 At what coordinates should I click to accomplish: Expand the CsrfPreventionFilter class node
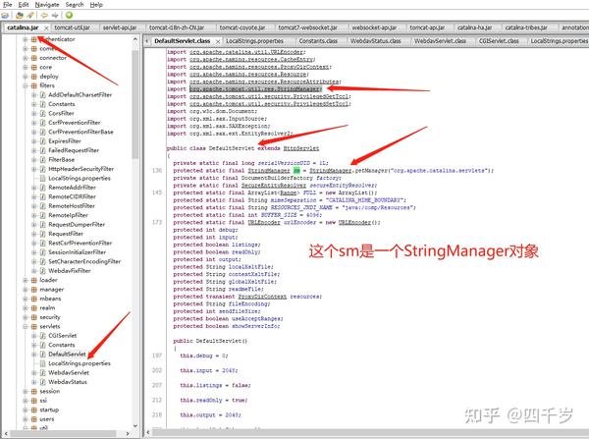(x=33, y=123)
